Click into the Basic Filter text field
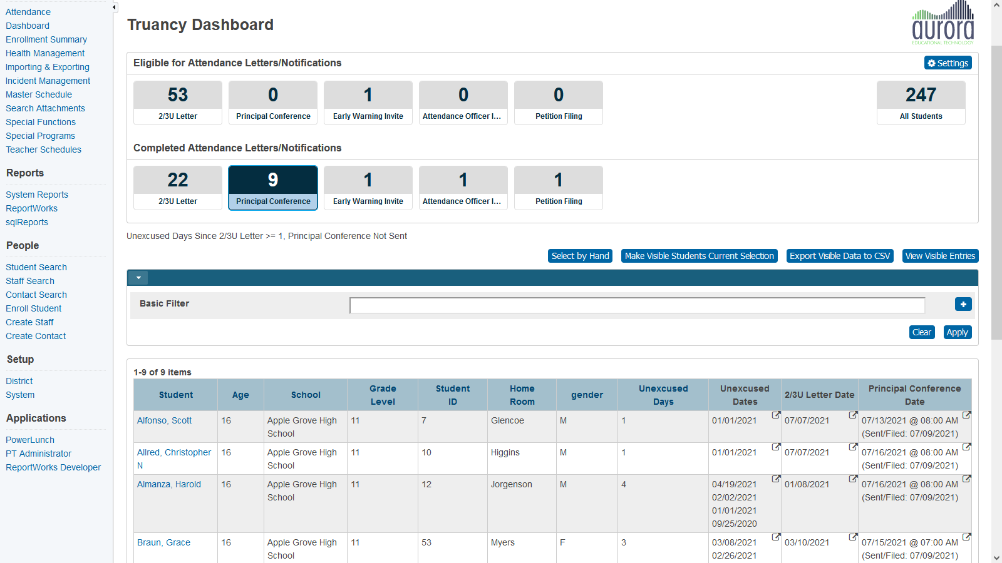The width and height of the screenshot is (1002, 563). [637, 305]
